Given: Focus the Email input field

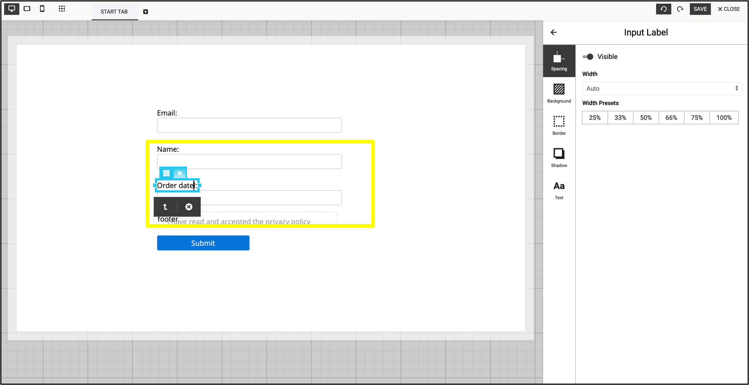Looking at the screenshot, I should click(x=249, y=125).
